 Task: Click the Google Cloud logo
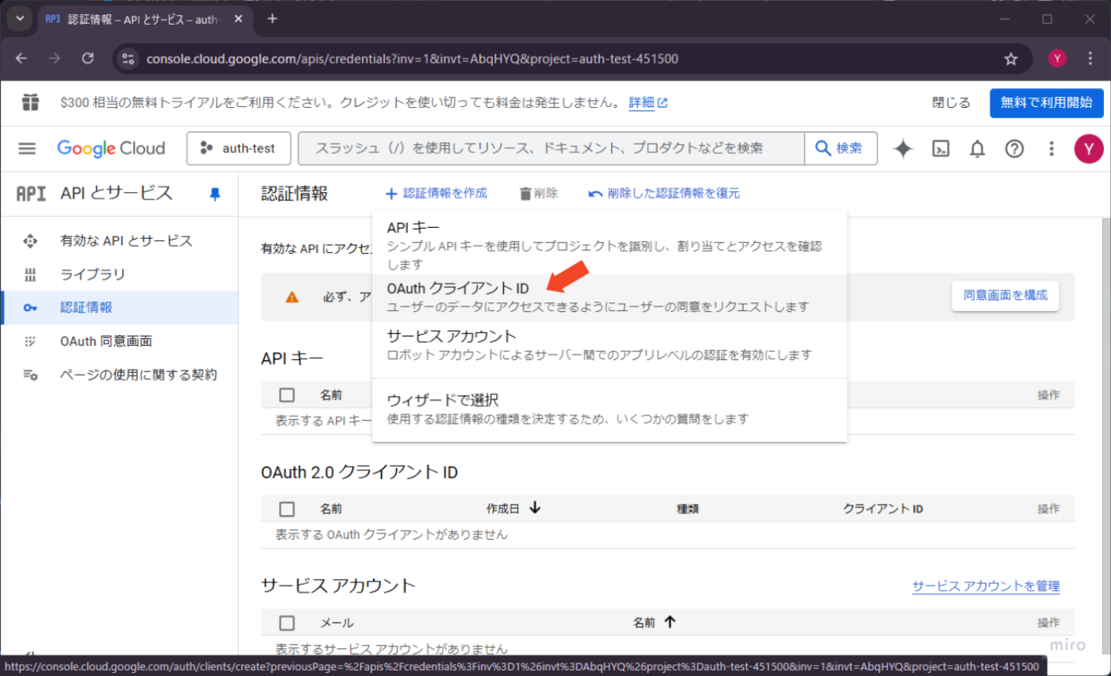click(x=111, y=148)
